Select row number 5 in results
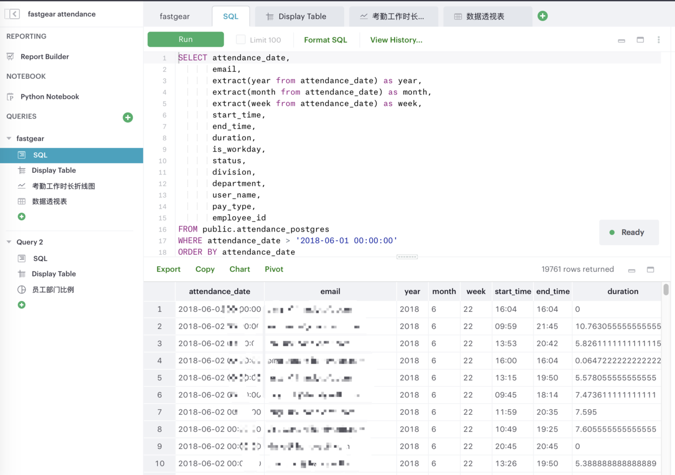The image size is (675, 475). [x=159, y=378]
